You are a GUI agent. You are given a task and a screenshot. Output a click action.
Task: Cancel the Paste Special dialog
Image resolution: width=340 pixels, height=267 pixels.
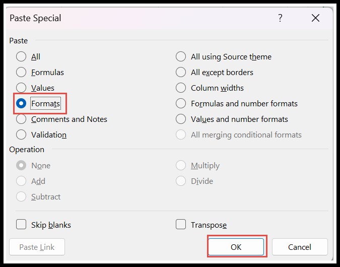click(300, 247)
